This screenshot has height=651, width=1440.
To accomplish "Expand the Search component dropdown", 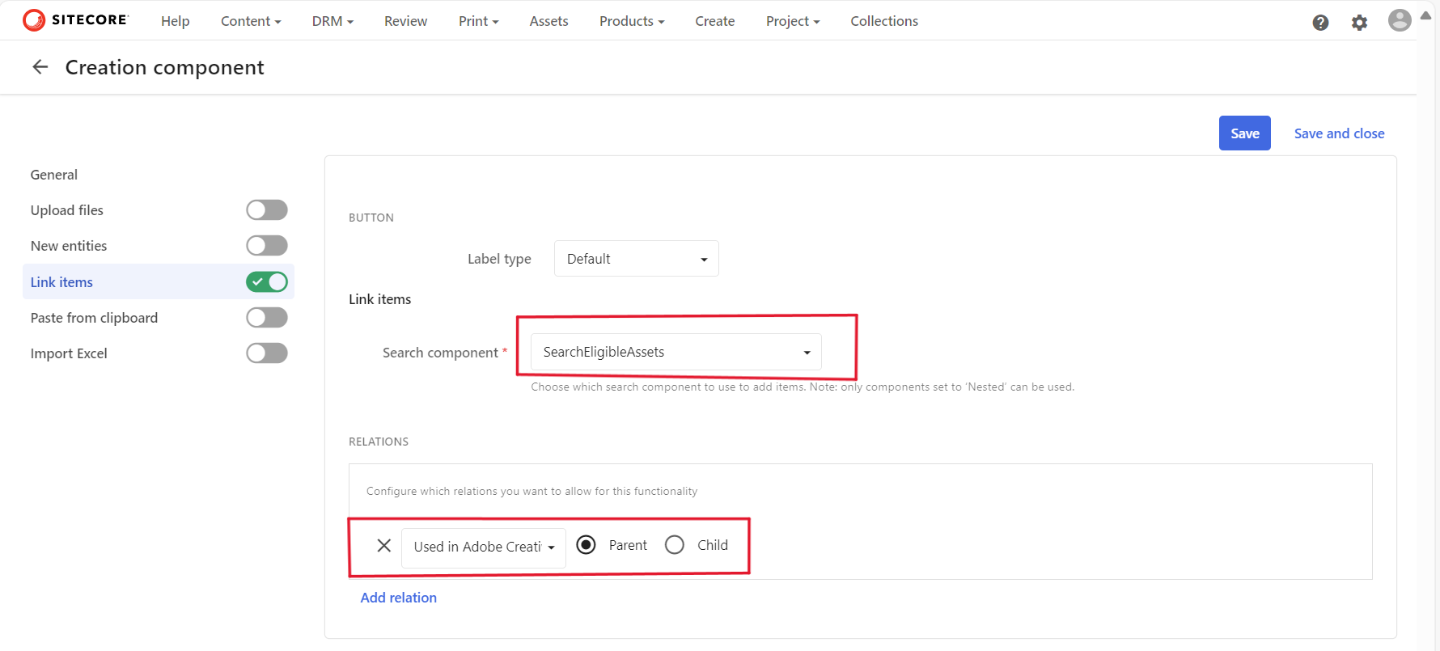I will (676, 352).
